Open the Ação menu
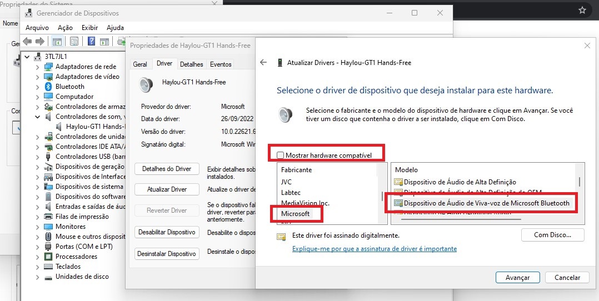The height and width of the screenshot is (301, 599). pyautogui.click(x=65, y=28)
